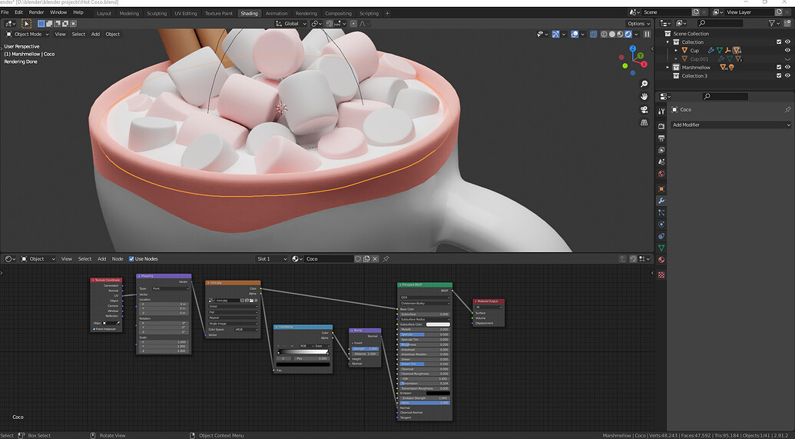Open the File menu

click(x=5, y=12)
